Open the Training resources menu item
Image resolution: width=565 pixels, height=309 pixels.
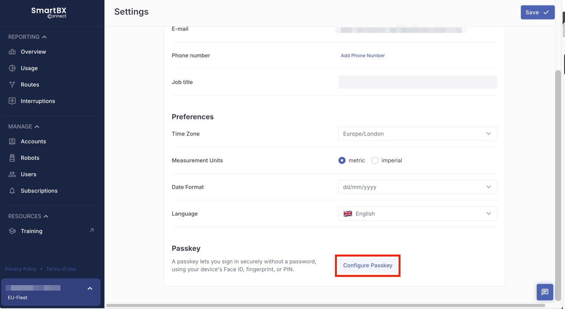(x=31, y=231)
